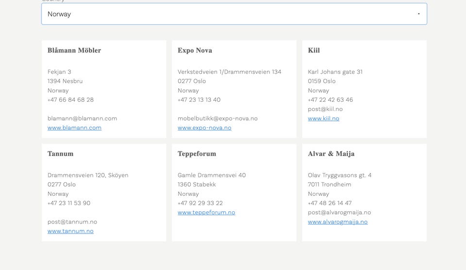Click the Blåmann Möbler store heading
Screen dimensions: 466x270
click(x=74, y=50)
